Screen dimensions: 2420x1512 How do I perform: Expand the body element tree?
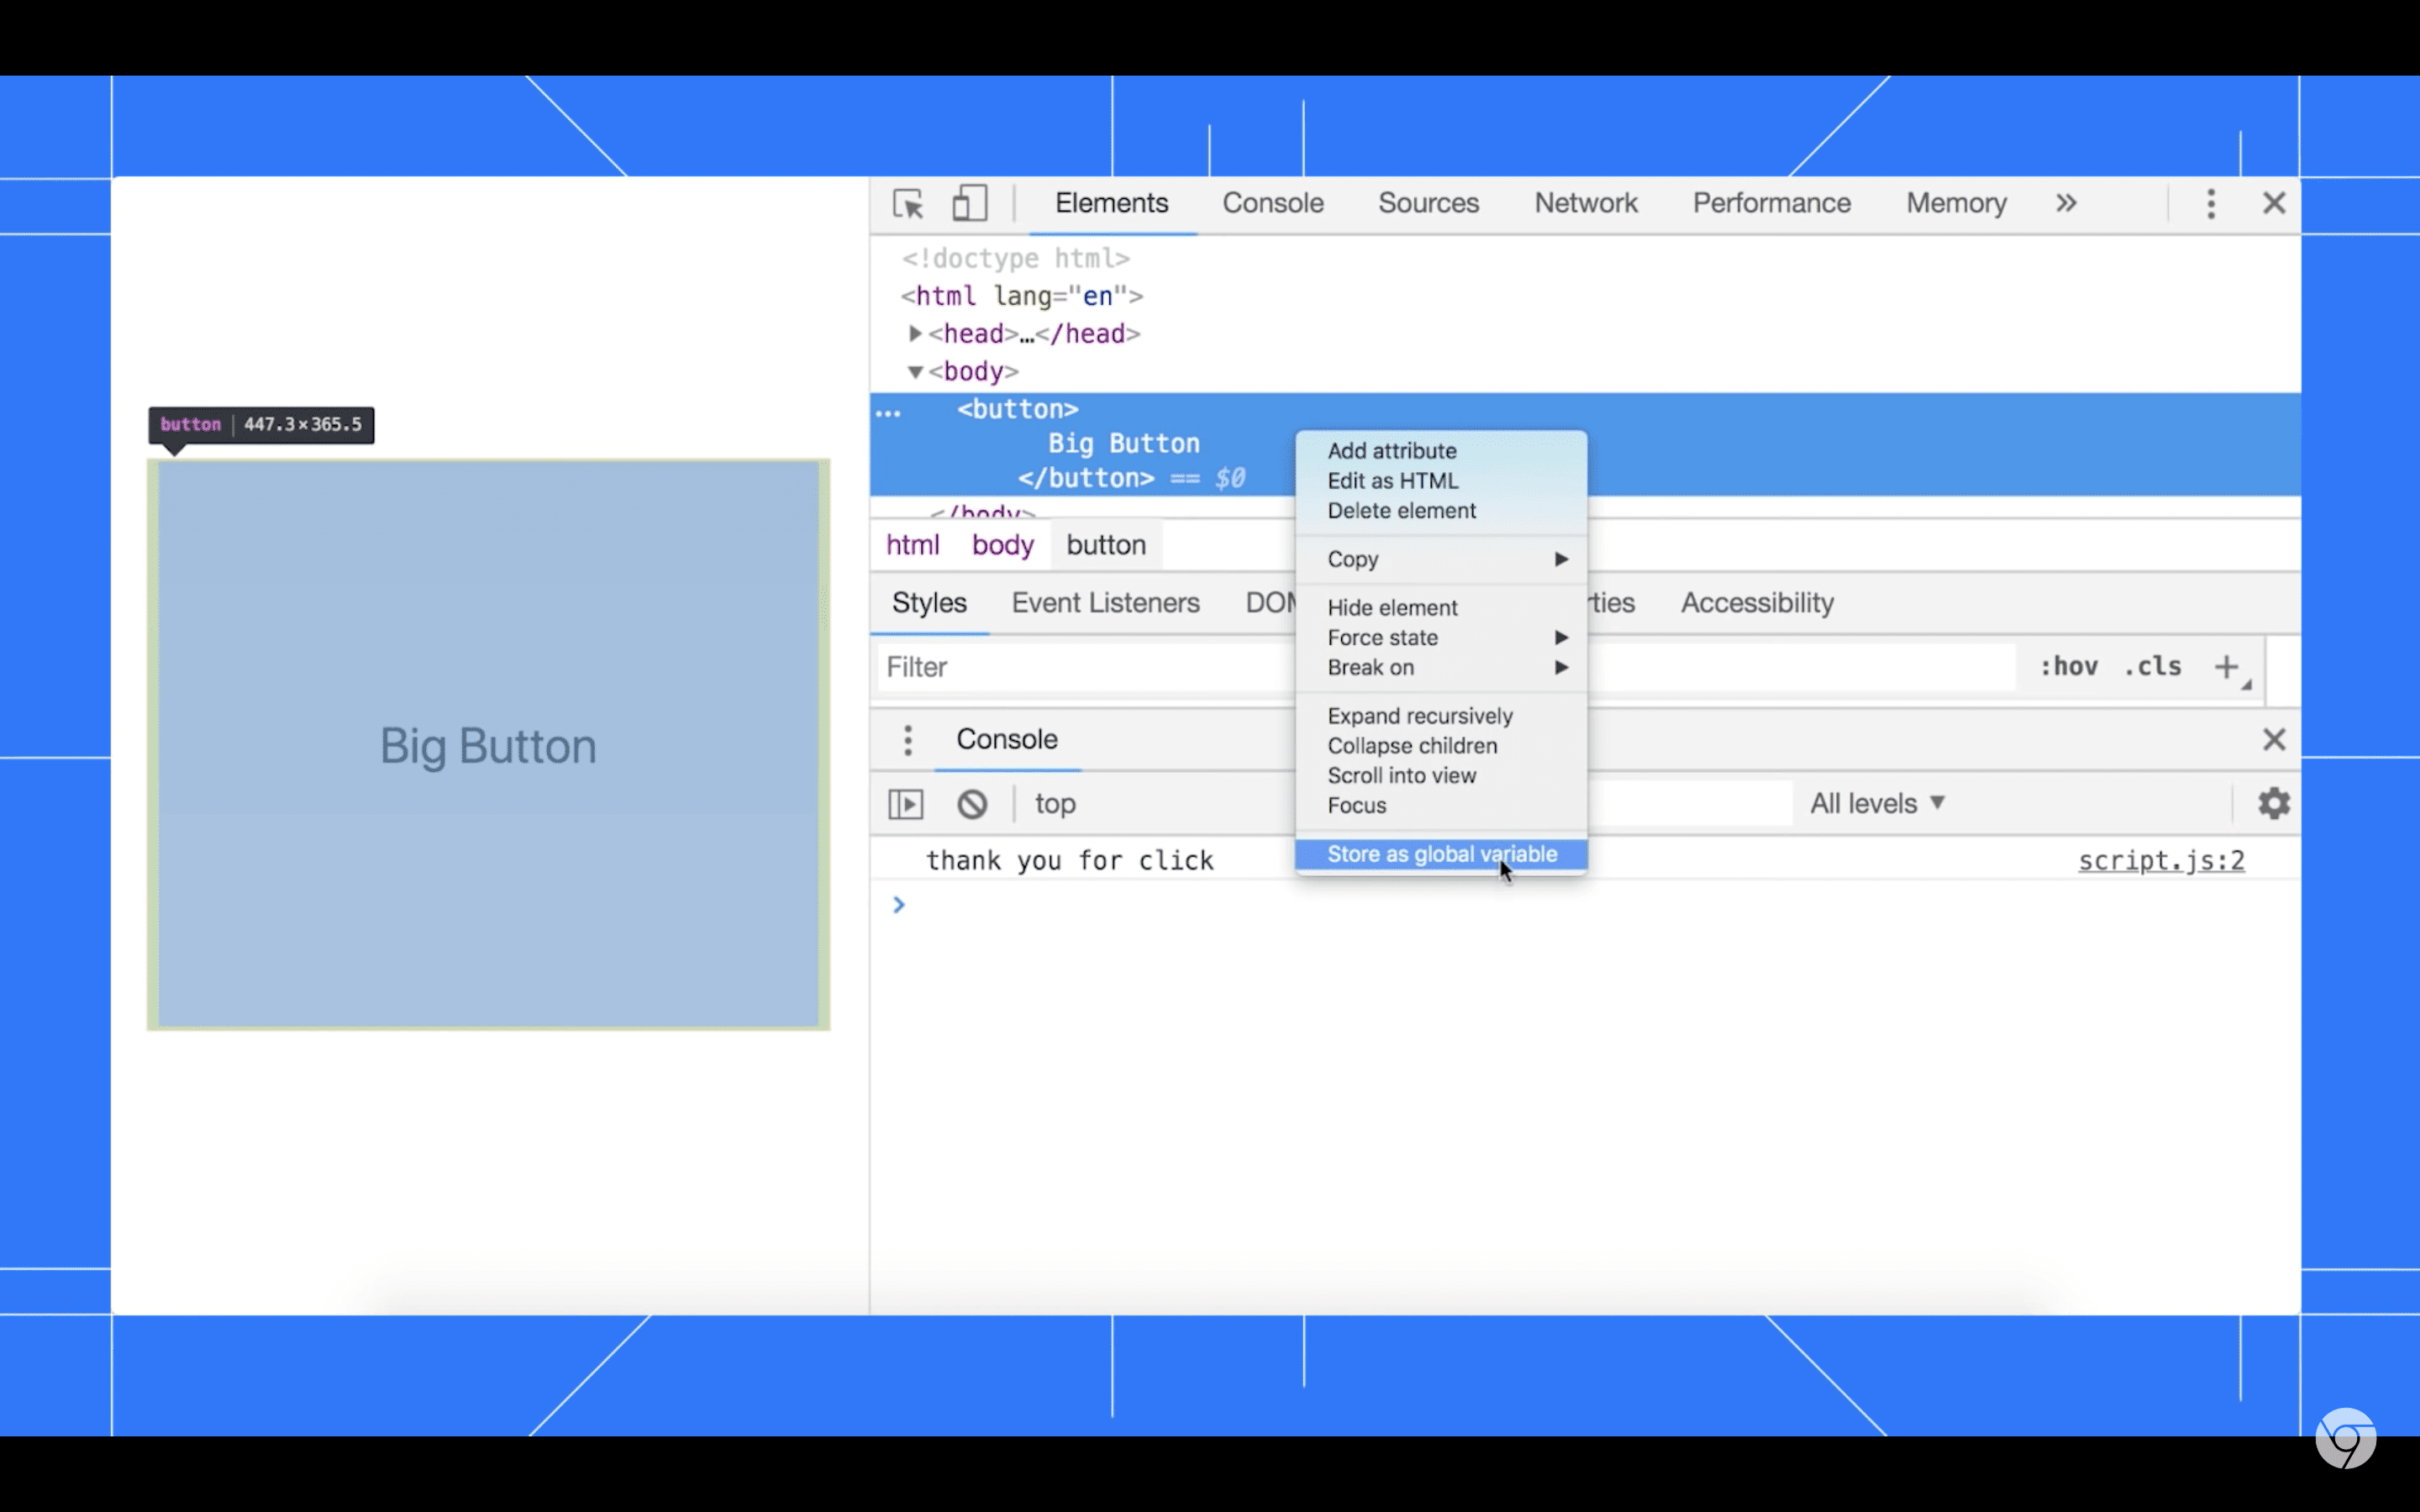[x=913, y=371]
